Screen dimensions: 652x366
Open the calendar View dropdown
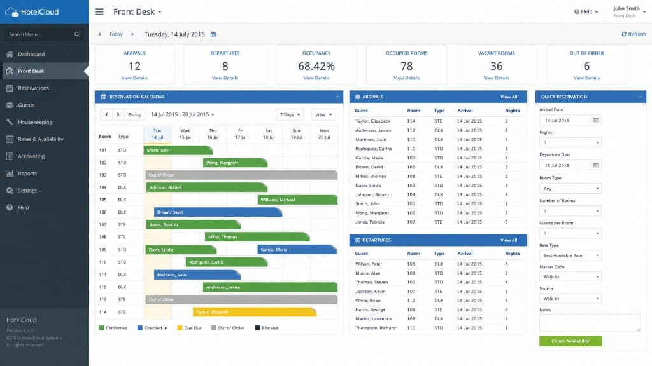coord(323,114)
